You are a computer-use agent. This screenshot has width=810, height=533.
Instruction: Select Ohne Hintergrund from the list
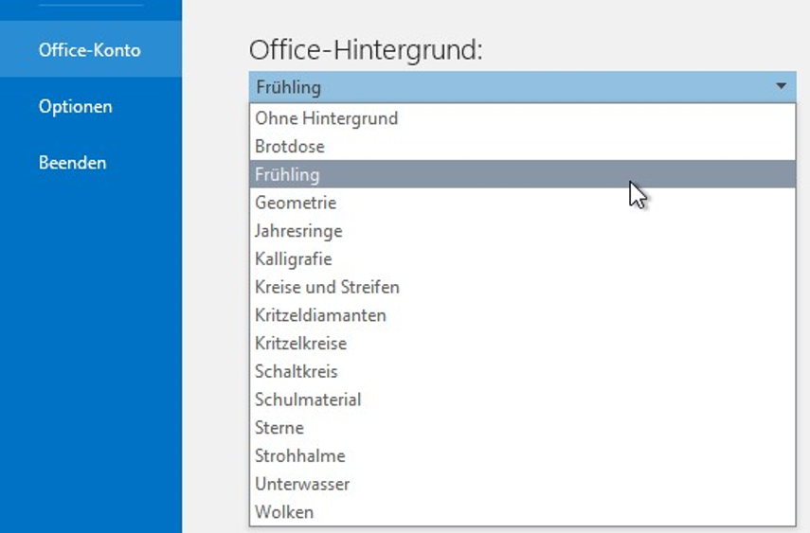pyautogui.click(x=522, y=118)
